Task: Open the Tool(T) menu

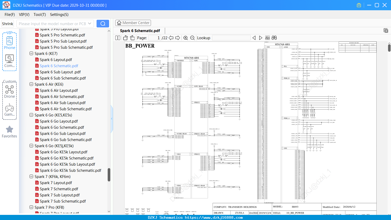Action: pyautogui.click(x=40, y=15)
